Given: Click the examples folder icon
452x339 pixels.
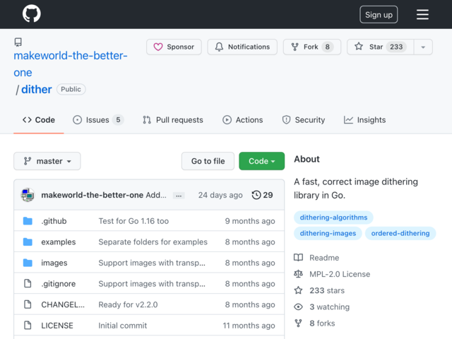Looking at the screenshot, I should pyautogui.click(x=28, y=242).
